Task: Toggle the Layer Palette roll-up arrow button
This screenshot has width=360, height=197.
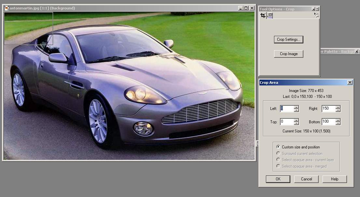Action: [x=356, y=51]
